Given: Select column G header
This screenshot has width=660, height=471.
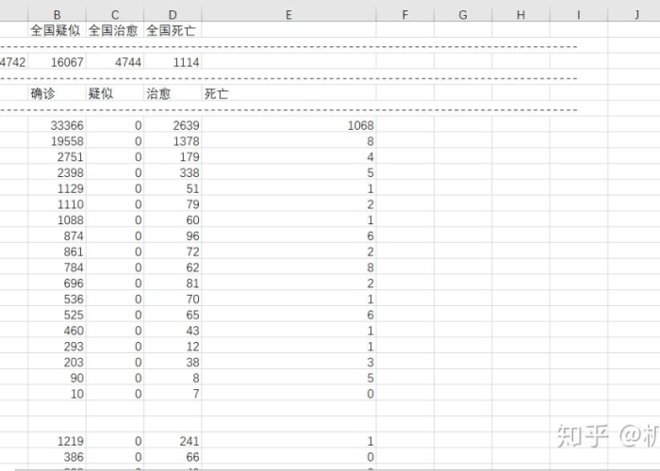Looking at the screenshot, I should pyautogui.click(x=463, y=14).
